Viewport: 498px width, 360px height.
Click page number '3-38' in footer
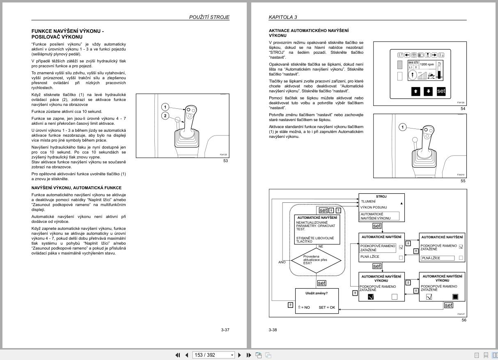tap(273, 330)
